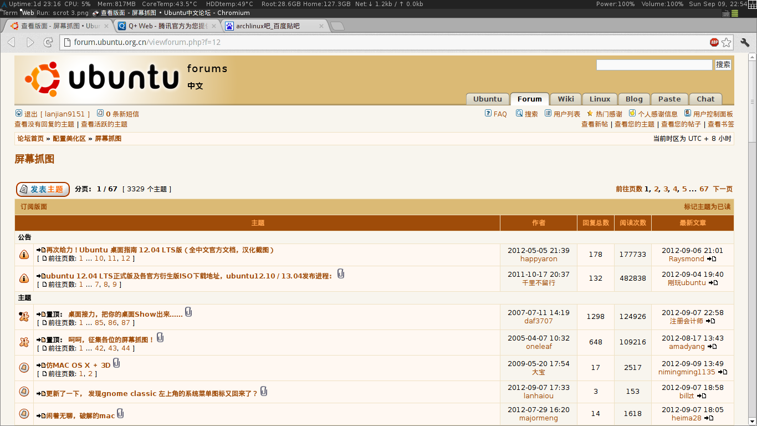The width and height of the screenshot is (757, 426).
Task: Click sticky icon beside 桌面接力 topic
Action: coord(24,317)
